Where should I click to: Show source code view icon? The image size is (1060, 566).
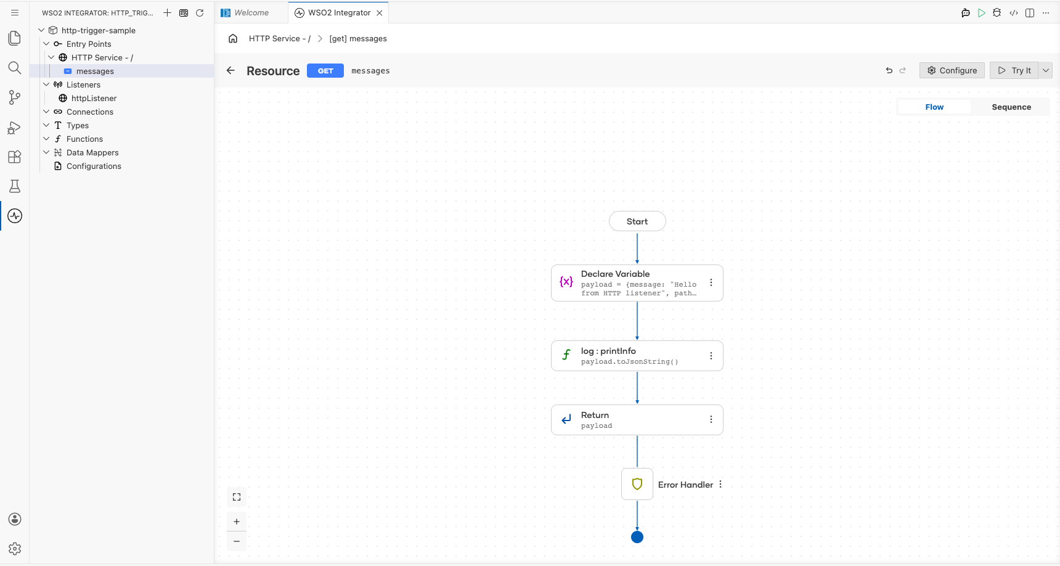pos(1014,13)
